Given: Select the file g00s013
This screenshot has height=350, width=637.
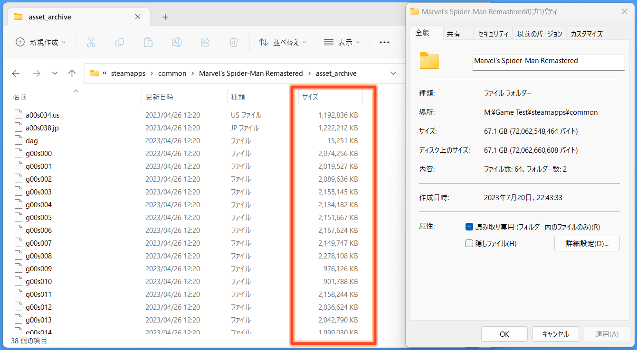Looking at the screenshot, I should pos(38,320).
